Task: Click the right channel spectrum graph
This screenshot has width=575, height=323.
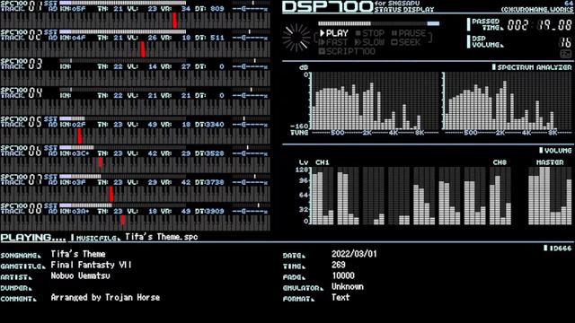Action: coord(508,100)
